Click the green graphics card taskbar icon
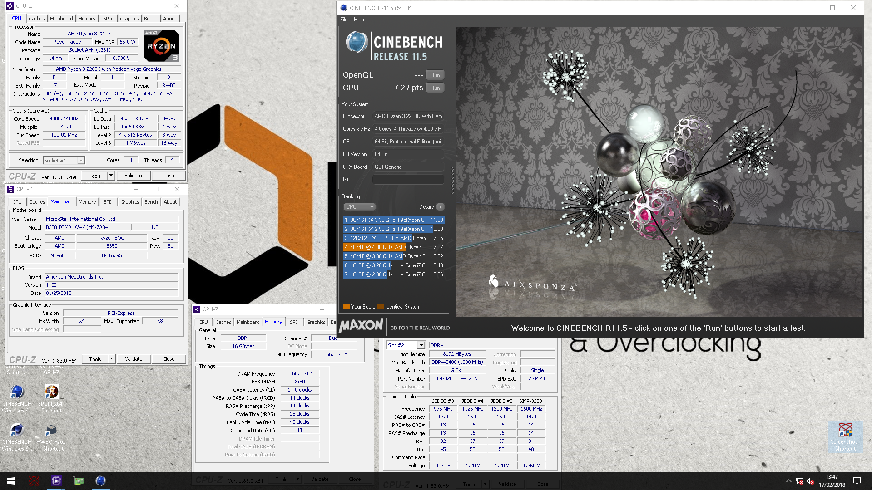 point(78,481)
